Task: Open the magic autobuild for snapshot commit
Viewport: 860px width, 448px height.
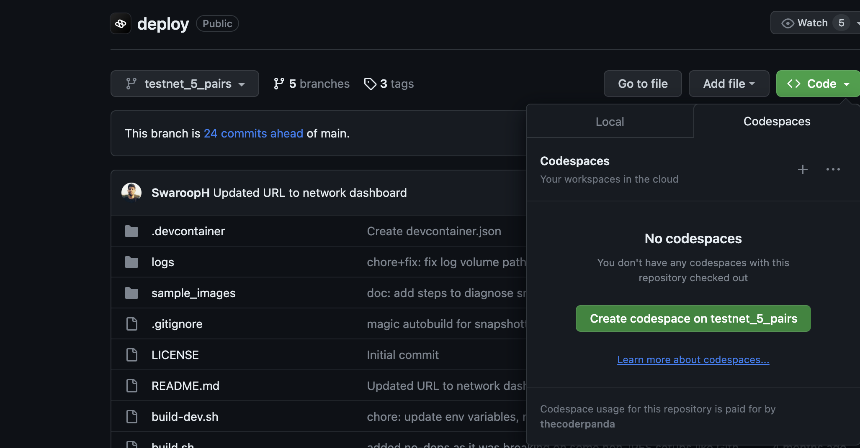Action: [446, 324]
